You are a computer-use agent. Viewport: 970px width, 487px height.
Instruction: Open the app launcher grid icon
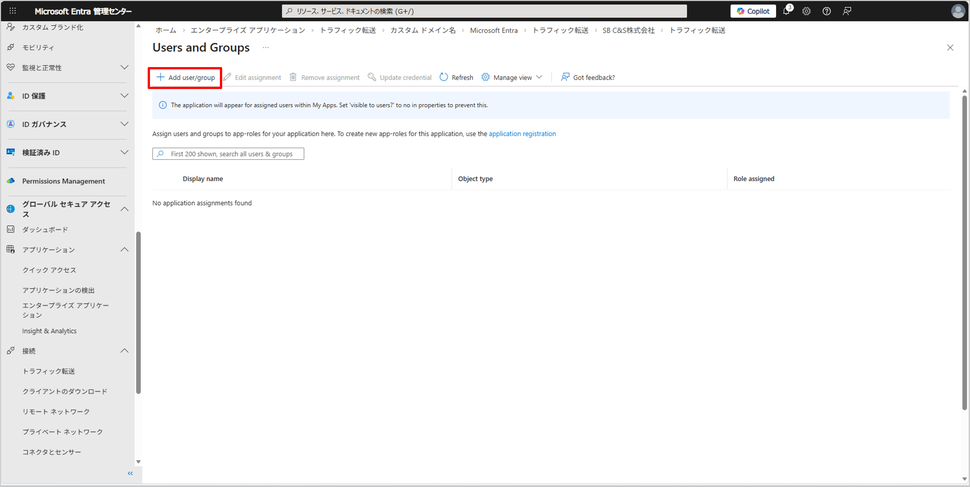12,11
